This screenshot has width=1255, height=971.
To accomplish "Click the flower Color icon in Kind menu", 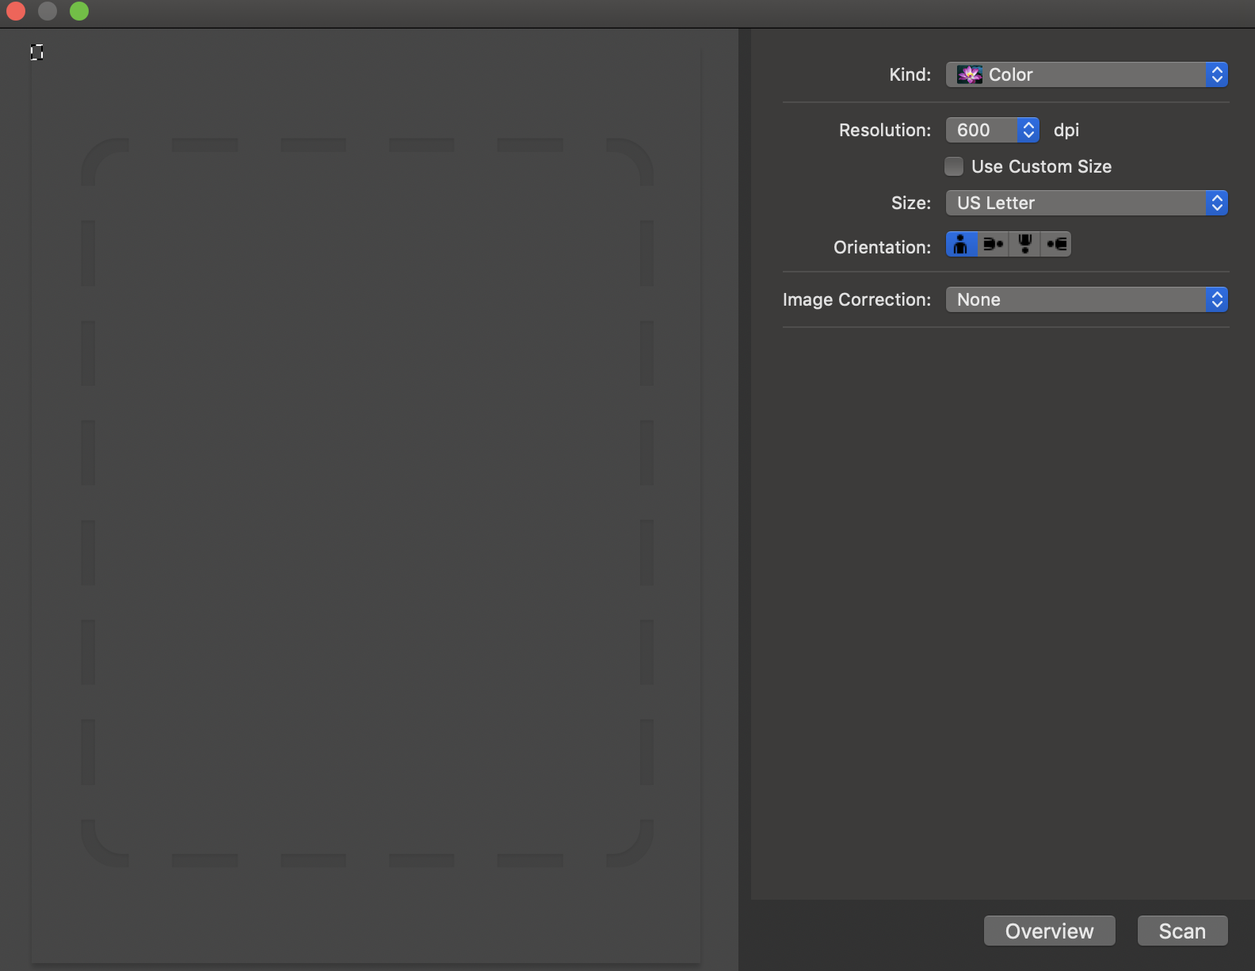I will [x=969, y=74].
